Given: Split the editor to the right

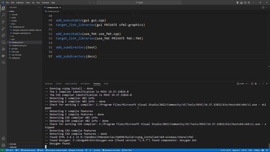Looking at the screenshot, I should 263,8.
